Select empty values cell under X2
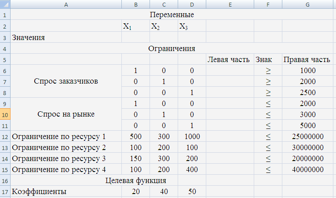336x198 pixels. click(x=164, y=37)
